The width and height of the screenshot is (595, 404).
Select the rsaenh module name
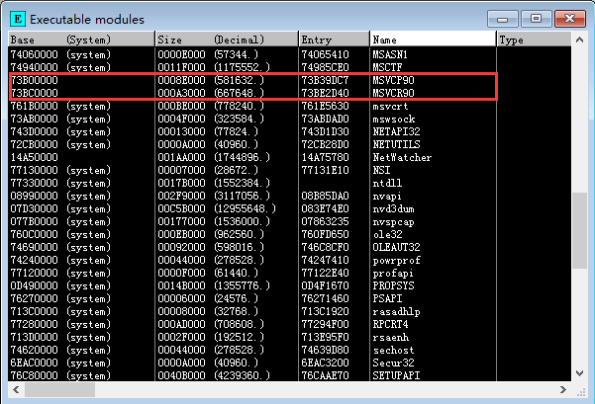click(390, 338)
